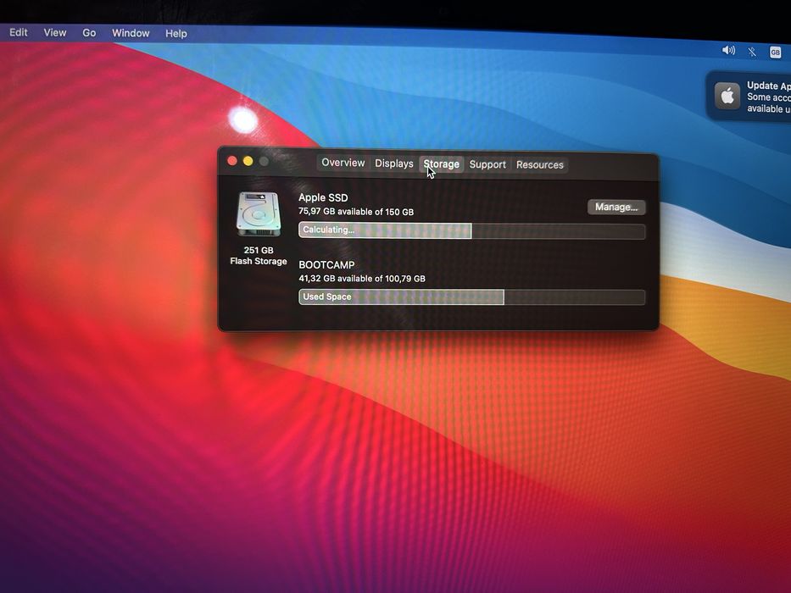Viewport: 791px width, 593px height.
Task: Open the GB input source menu
Action: (x=776, y=52)
